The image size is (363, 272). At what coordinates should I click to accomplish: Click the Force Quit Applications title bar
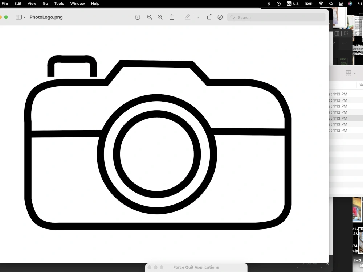(196, 267)
